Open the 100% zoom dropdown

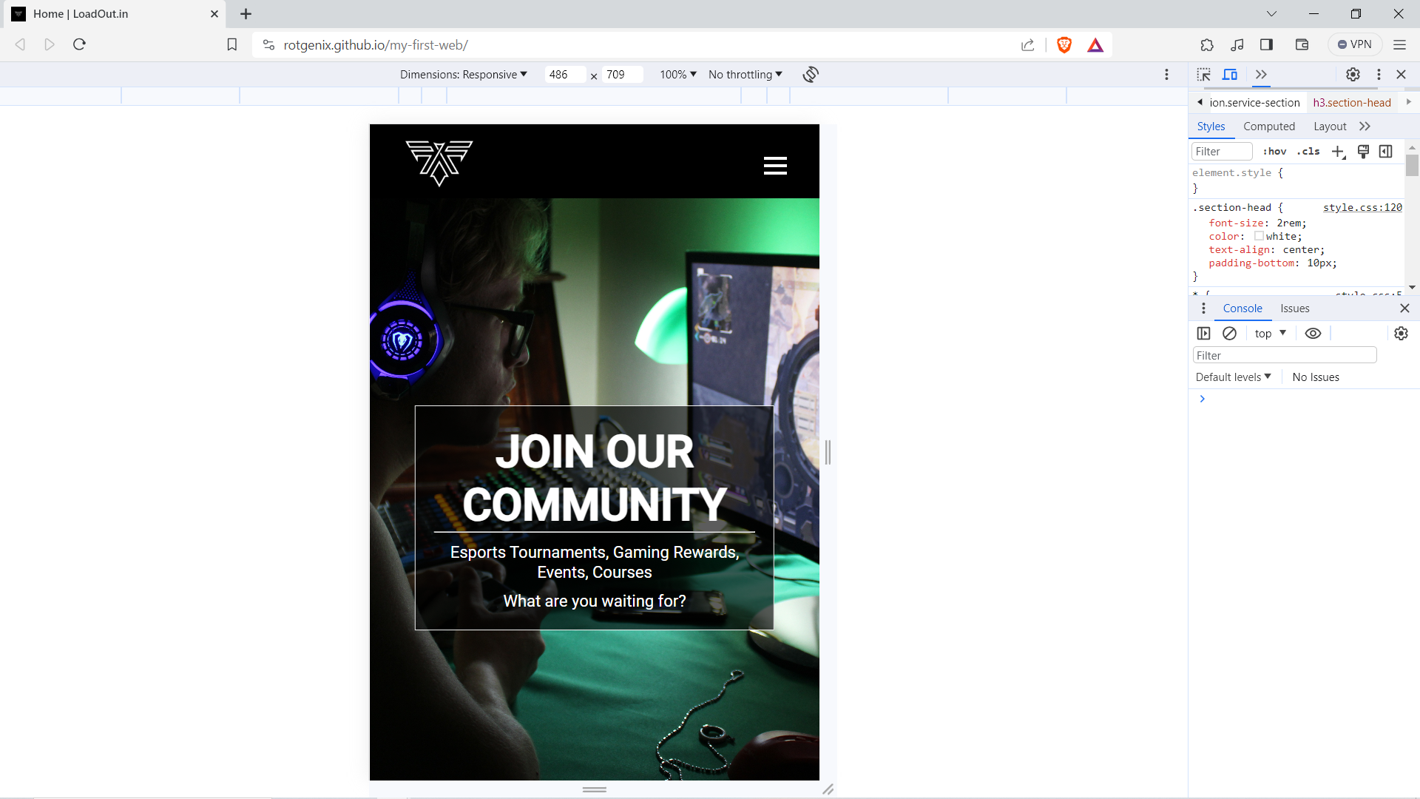(678, 75)
